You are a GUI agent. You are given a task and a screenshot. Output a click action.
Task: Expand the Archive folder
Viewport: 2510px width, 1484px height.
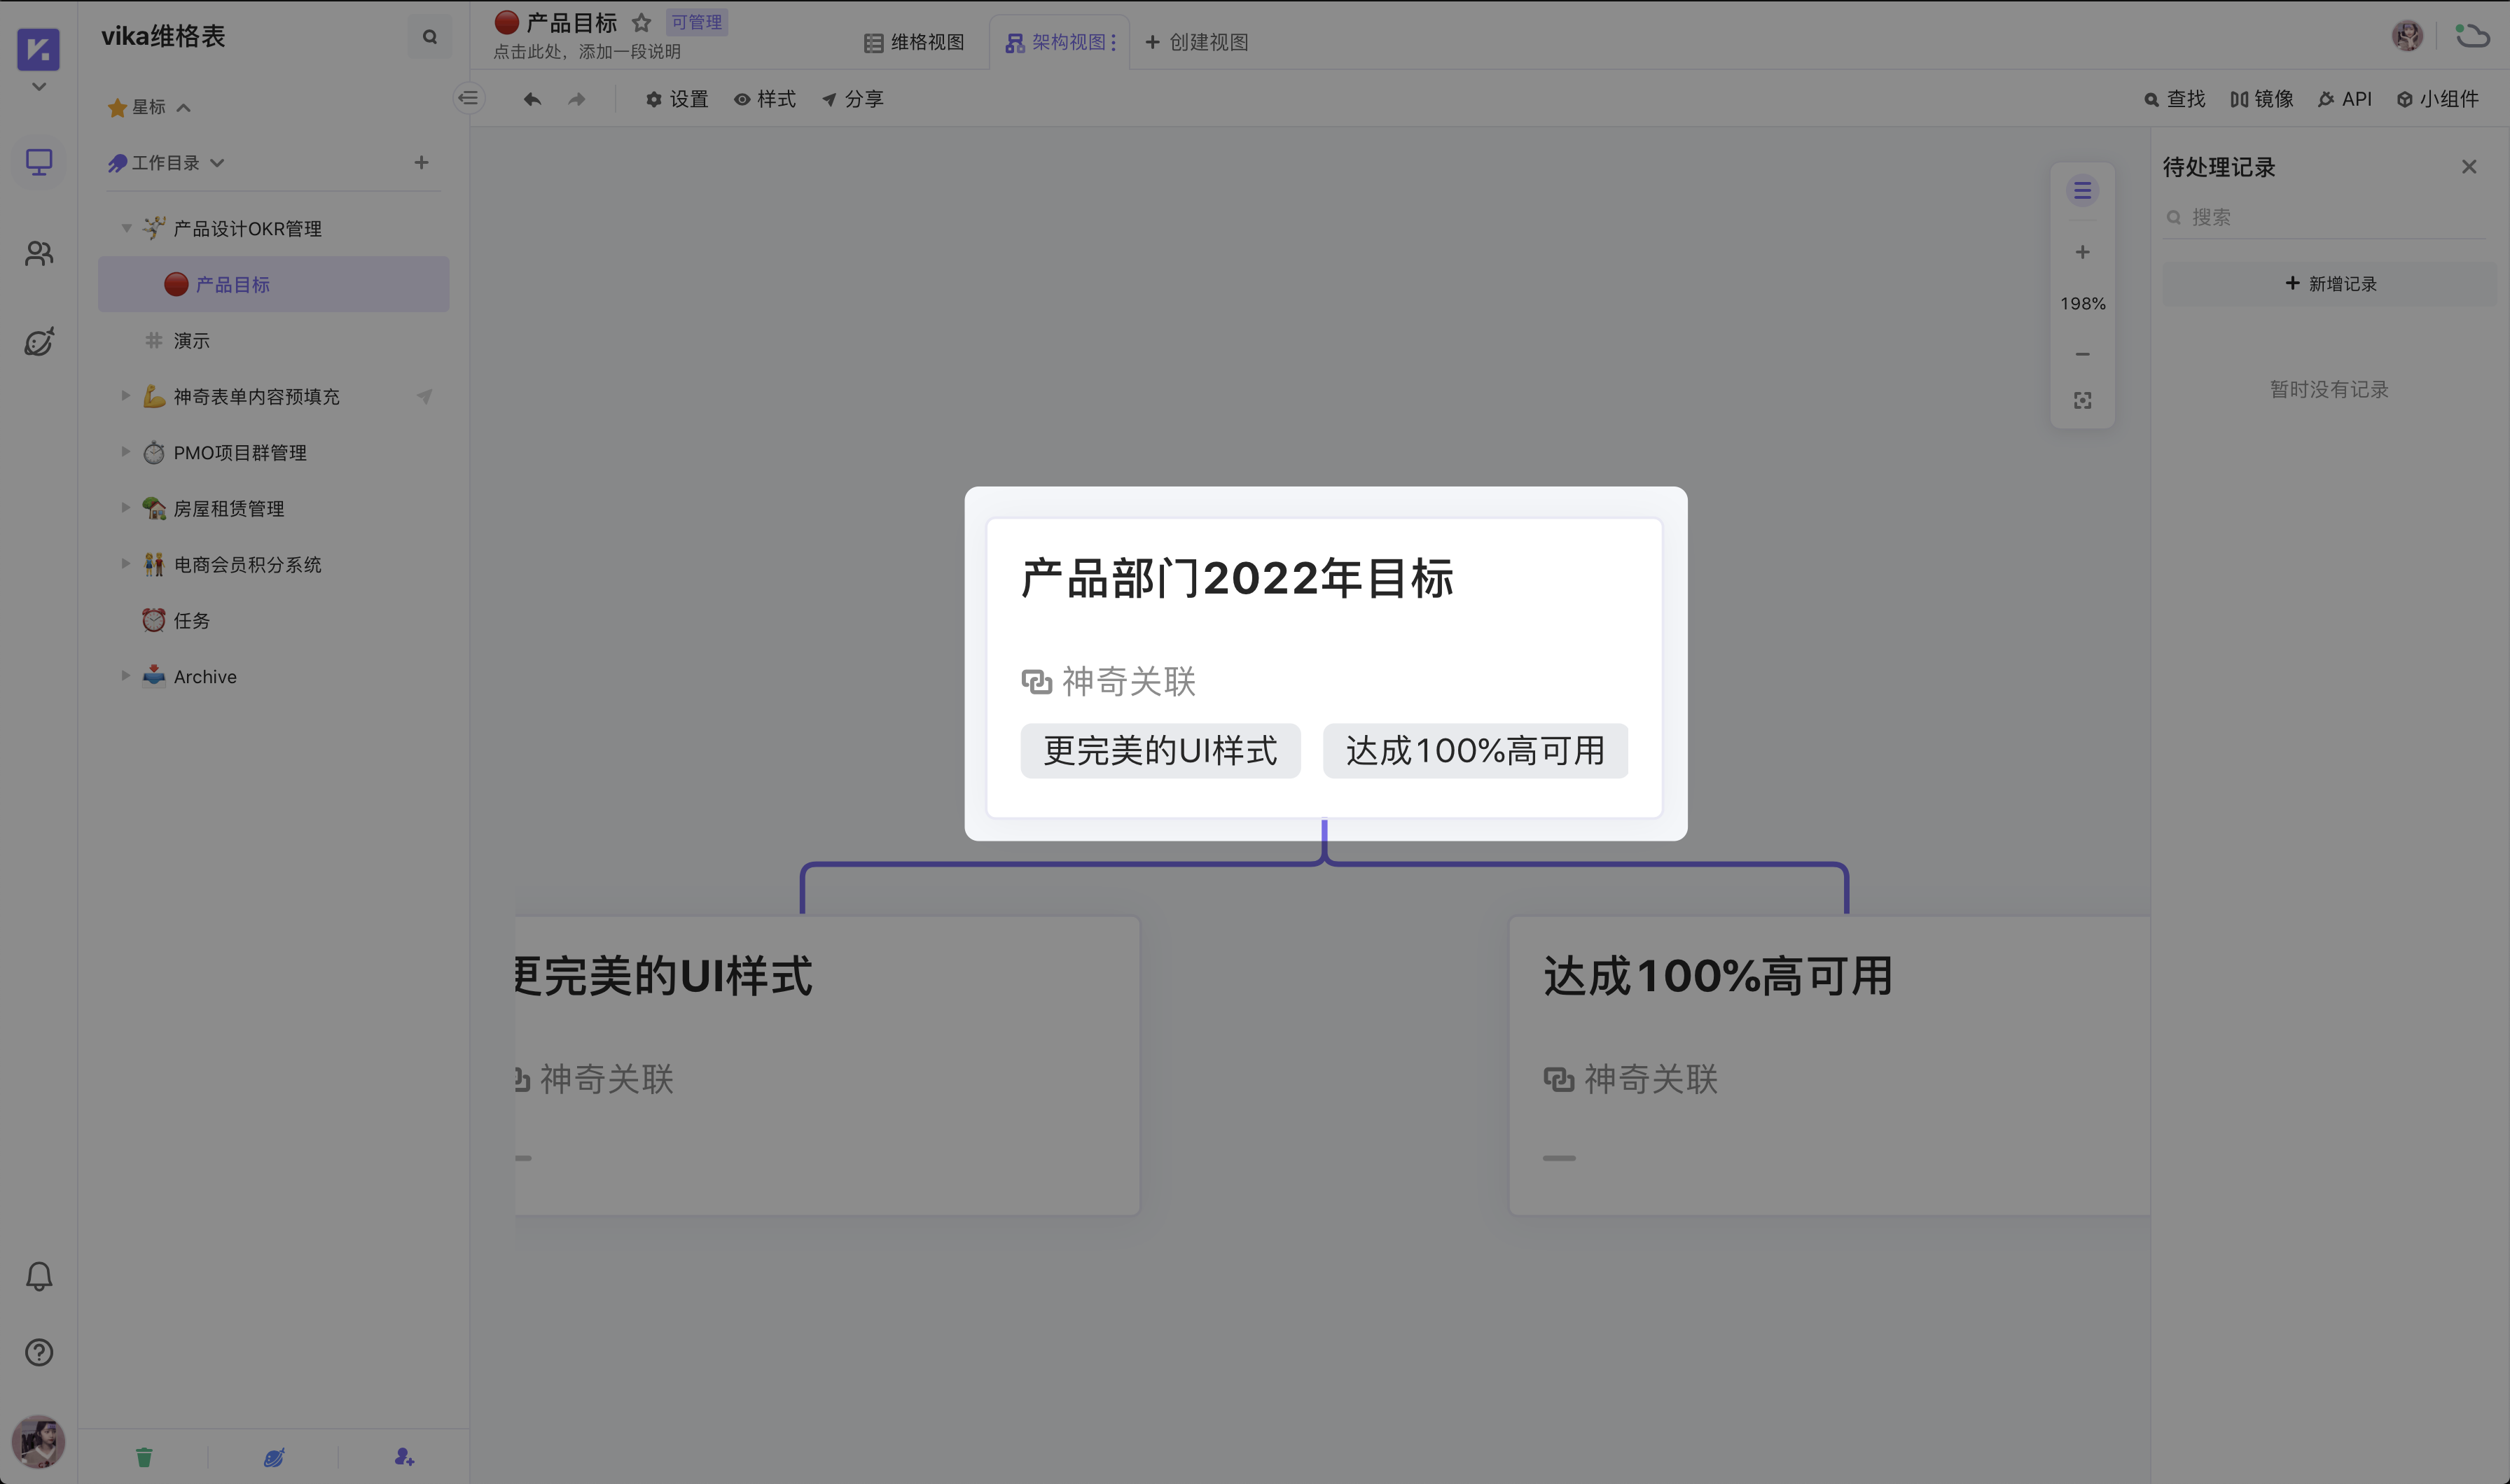tap(126, 676)
